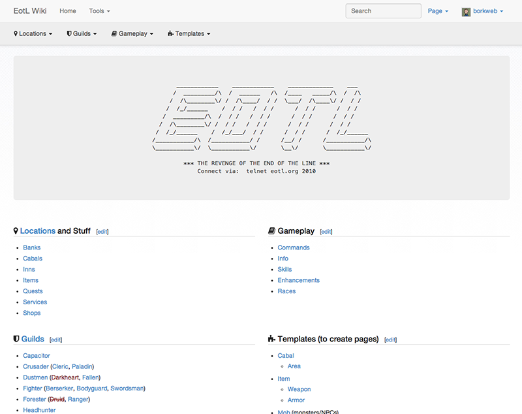The width and height of the screenshot is (522, 414).
Task: Open the Services page link
Action: pos(35,302)
